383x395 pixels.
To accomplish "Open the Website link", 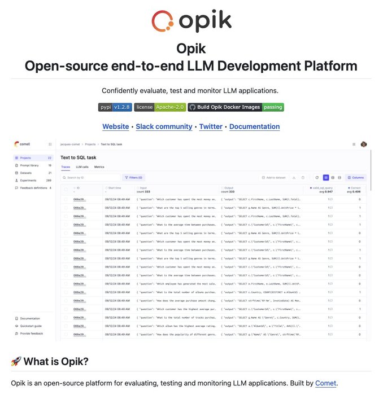I will pyautogui.click(x=115, y=126).
